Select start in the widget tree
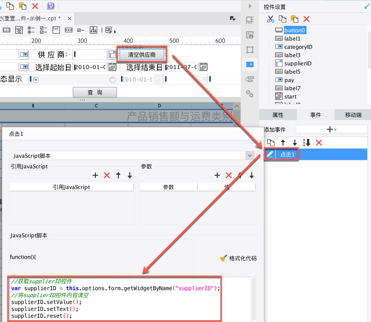The height and width of the screenshot is (322, 371). (290, 97)
